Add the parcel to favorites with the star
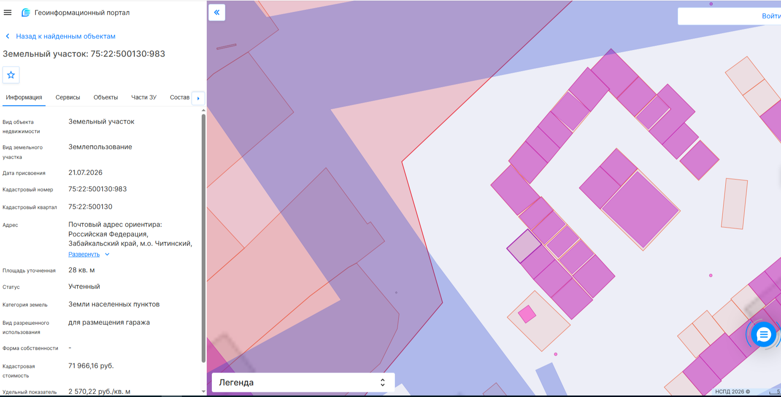Image resolution: width=781 pixels, height=397 pixels. point(11,75)
